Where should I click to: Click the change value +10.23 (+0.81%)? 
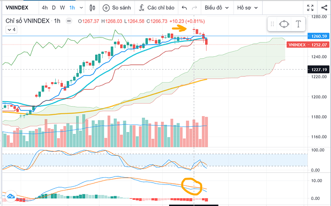coord(187,21)
